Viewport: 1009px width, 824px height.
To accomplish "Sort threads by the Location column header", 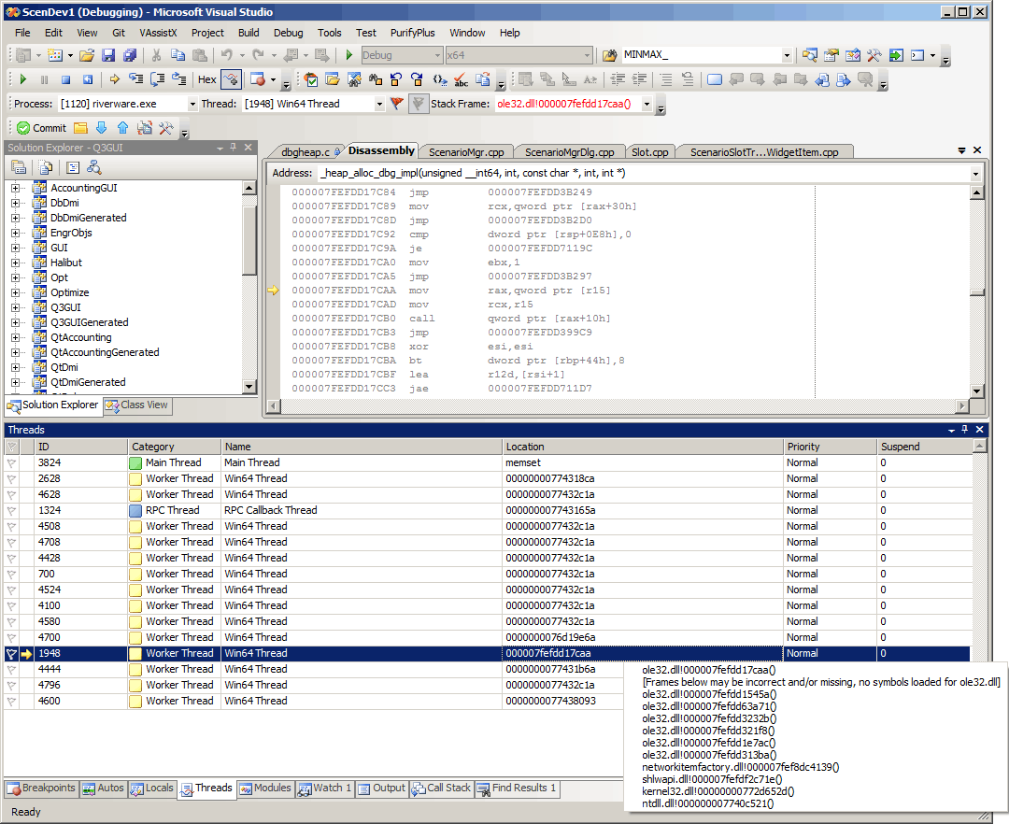I will 642,448.
